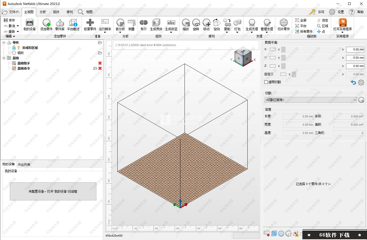367x240 pixels.
Task: Collapse the 晶格 tree node
Action: 4,58
